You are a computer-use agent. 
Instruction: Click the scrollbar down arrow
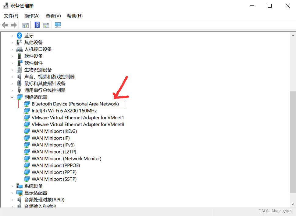click(293, 204)
